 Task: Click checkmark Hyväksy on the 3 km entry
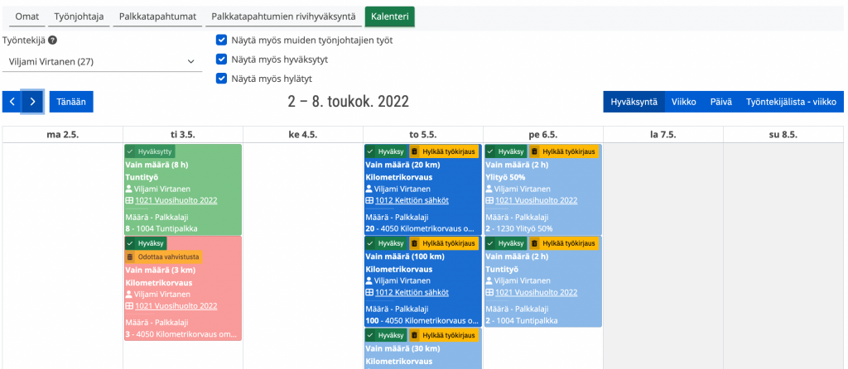[130, 243]
